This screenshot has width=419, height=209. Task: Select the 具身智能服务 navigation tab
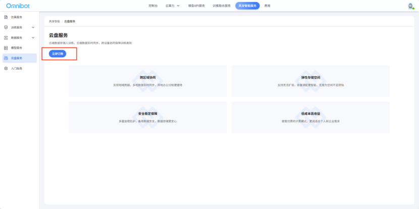[x=247, y=6]
